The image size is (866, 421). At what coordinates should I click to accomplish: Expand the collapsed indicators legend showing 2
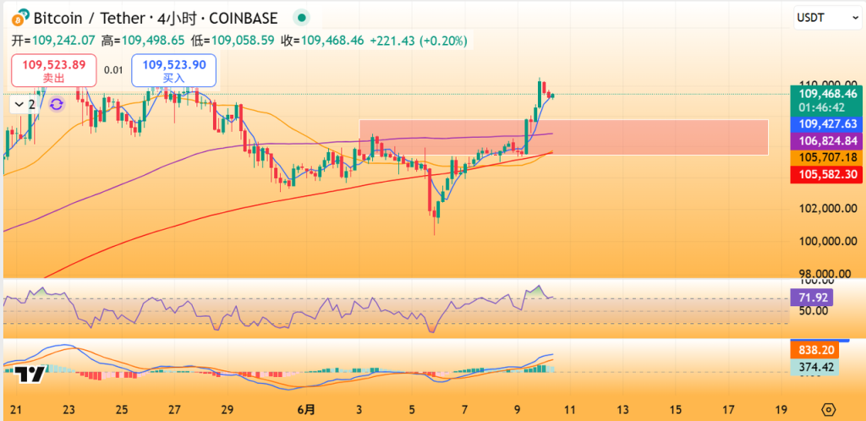pos(25,104)
